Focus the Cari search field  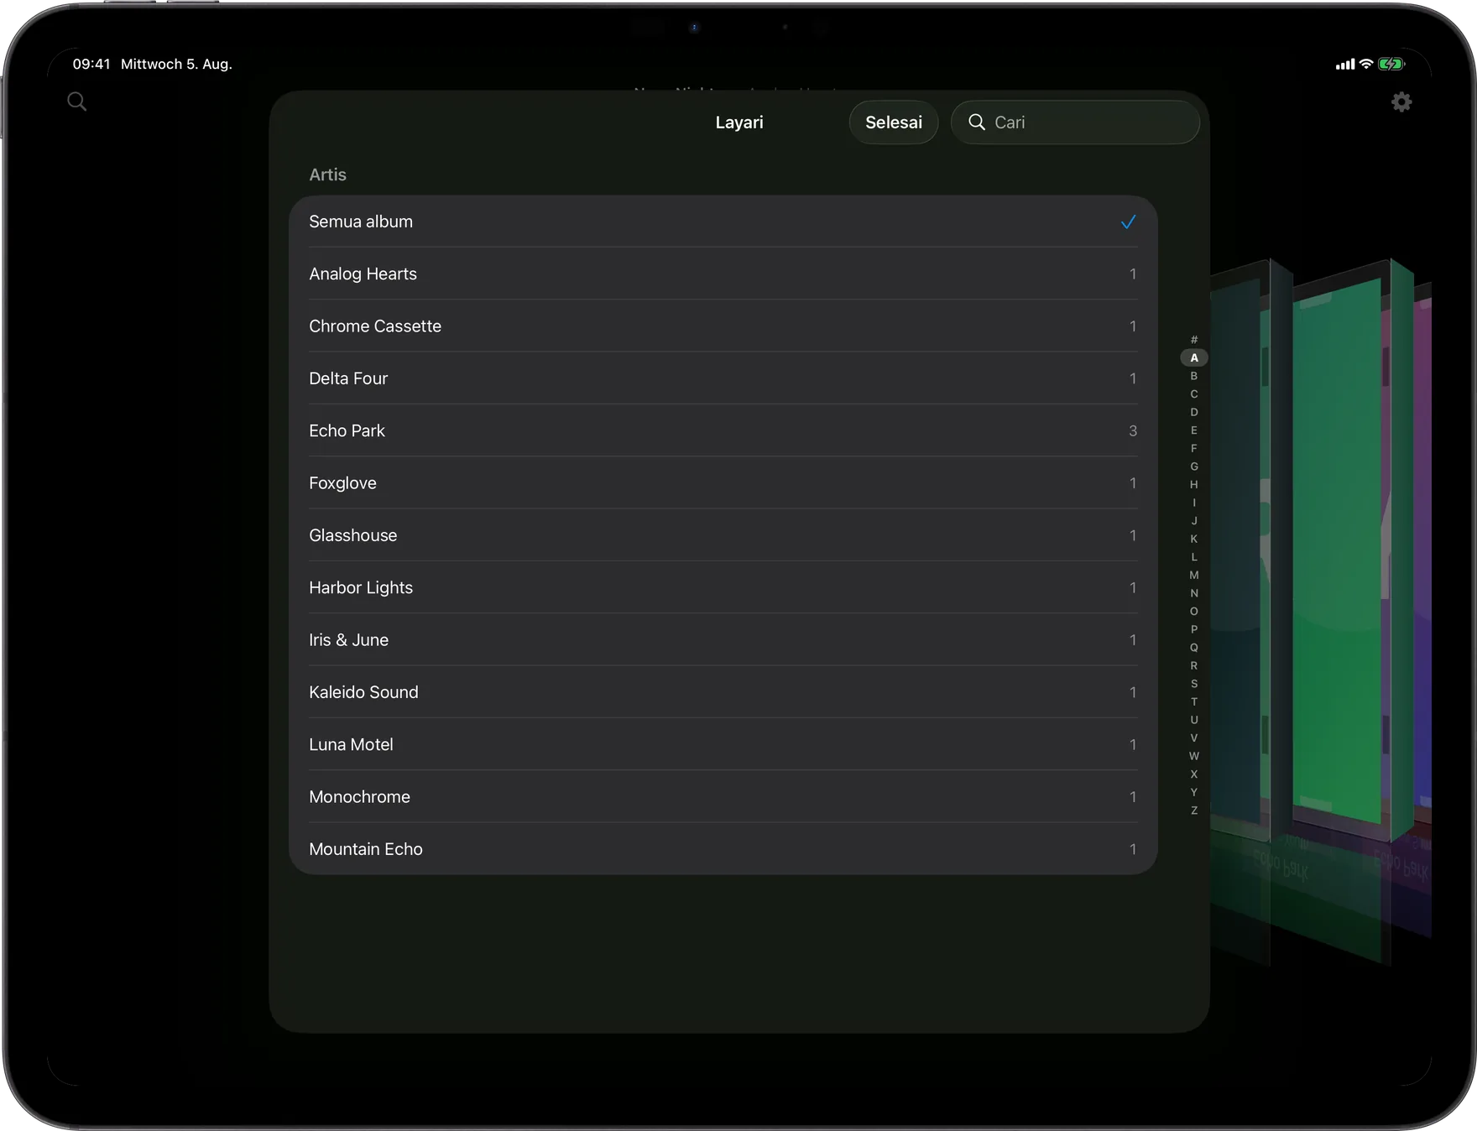(x=1075, y=122)
